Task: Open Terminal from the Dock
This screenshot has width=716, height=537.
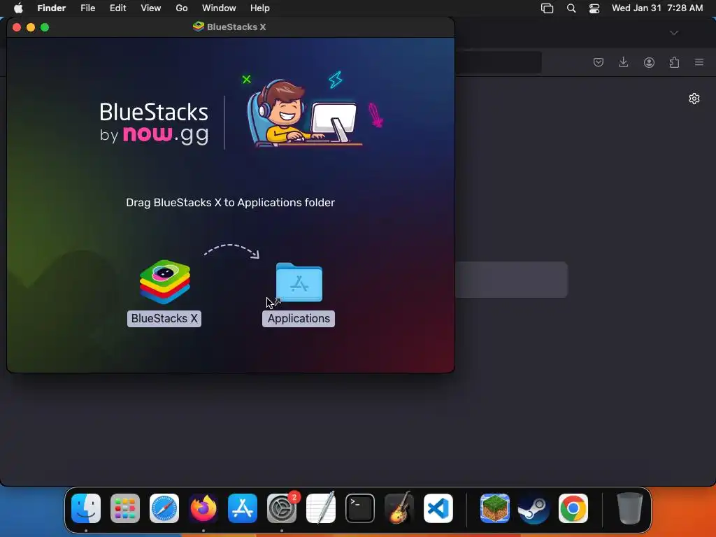Action: coord(360,508)
